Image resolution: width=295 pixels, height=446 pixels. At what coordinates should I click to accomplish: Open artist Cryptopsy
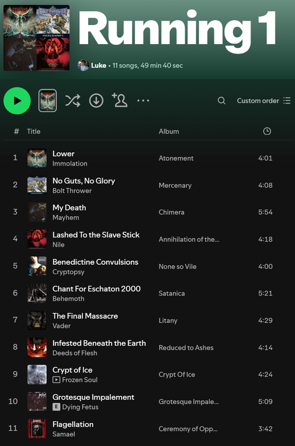click(x=68, y=272)
